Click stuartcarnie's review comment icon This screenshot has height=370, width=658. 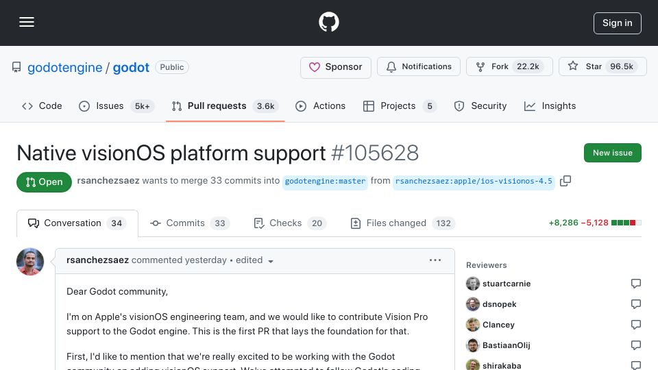pyautogui.click(x=636, y=284)
